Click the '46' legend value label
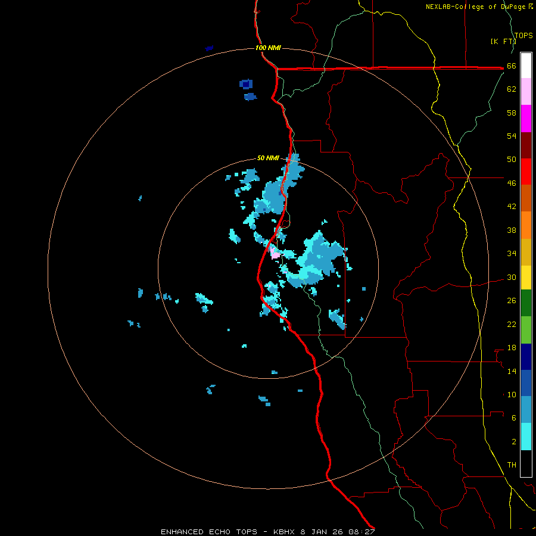 coord(512,183)
